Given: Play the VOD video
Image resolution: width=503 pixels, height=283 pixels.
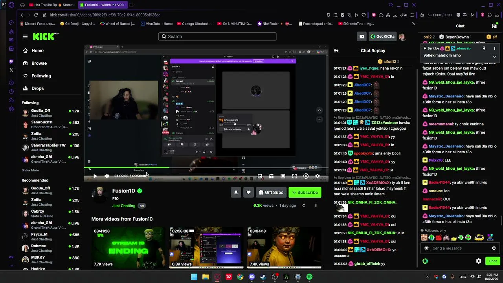Looking at the screenshot, I should (x=95, y=176).
